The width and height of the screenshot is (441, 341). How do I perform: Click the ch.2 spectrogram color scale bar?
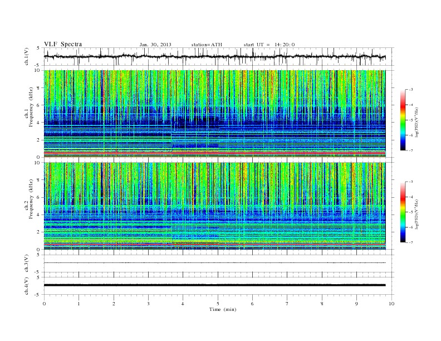click(403, 212)
